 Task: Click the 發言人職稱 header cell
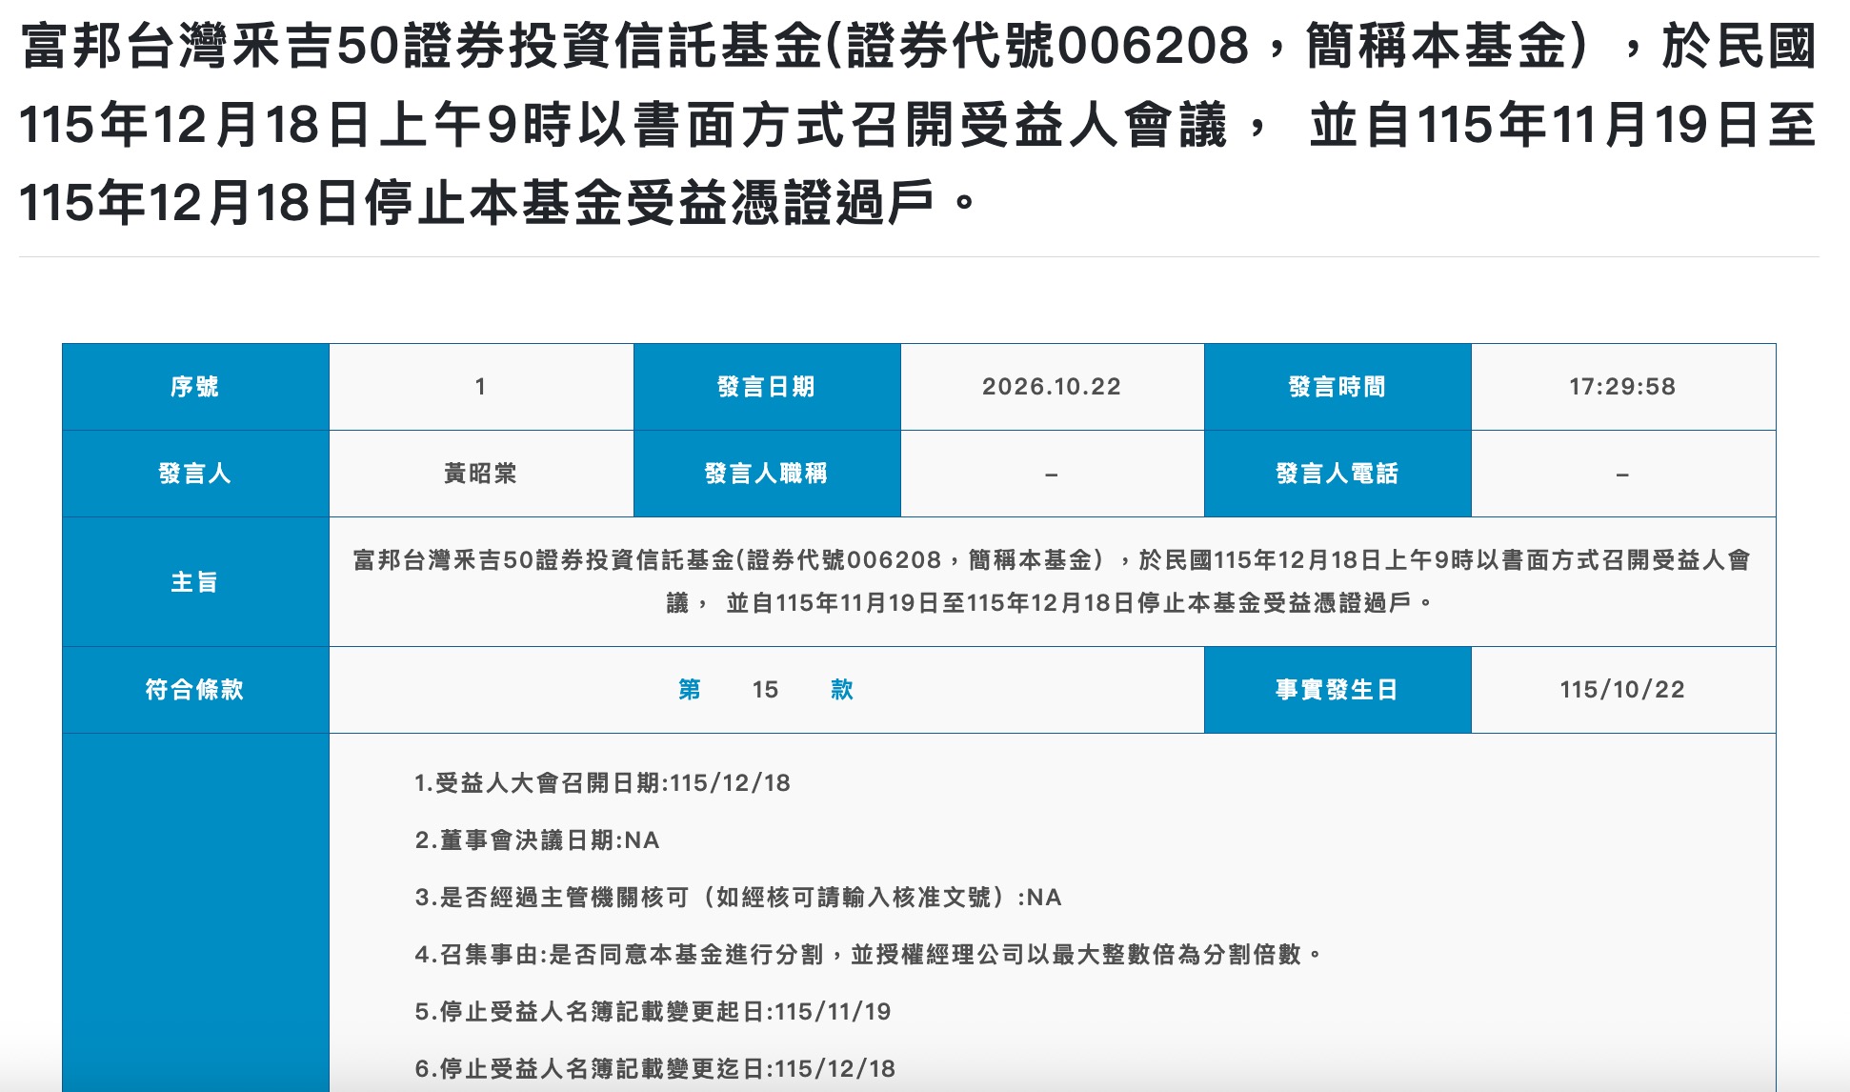tap(766, 474)
